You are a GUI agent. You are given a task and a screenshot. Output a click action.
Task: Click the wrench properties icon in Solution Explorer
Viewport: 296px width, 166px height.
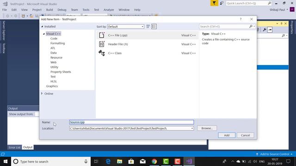pos(265,30)
